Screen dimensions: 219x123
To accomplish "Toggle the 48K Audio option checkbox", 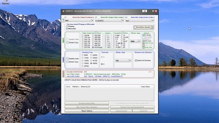I will [x=144, y=41].
